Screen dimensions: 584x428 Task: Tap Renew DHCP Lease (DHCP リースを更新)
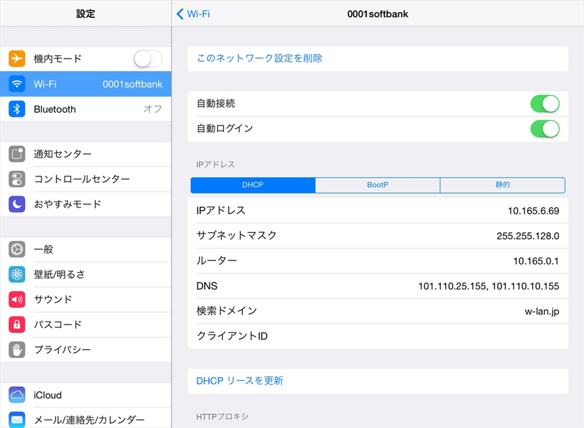point(239,381)
